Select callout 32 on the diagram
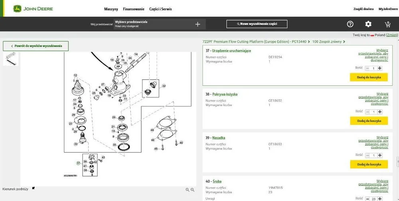 pyautogui.click(x=164, y=86)
